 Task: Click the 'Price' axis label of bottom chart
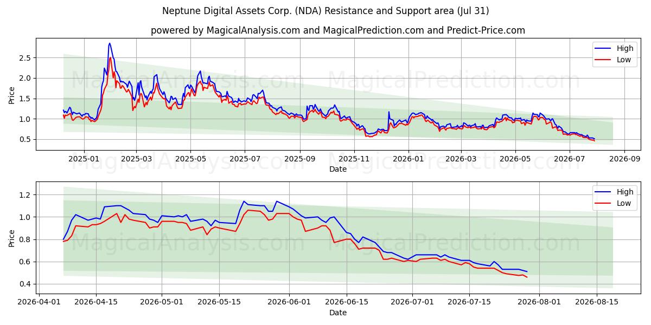click(x=12, y=238)
